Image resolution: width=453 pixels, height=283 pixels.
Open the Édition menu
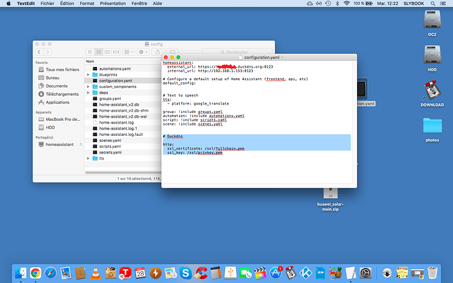67,3
